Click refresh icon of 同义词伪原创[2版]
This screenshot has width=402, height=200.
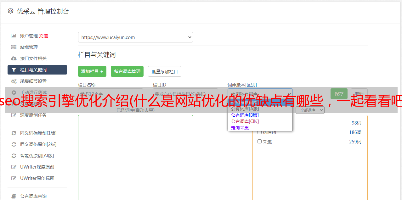pyautogui.click(x=14, y=144)
